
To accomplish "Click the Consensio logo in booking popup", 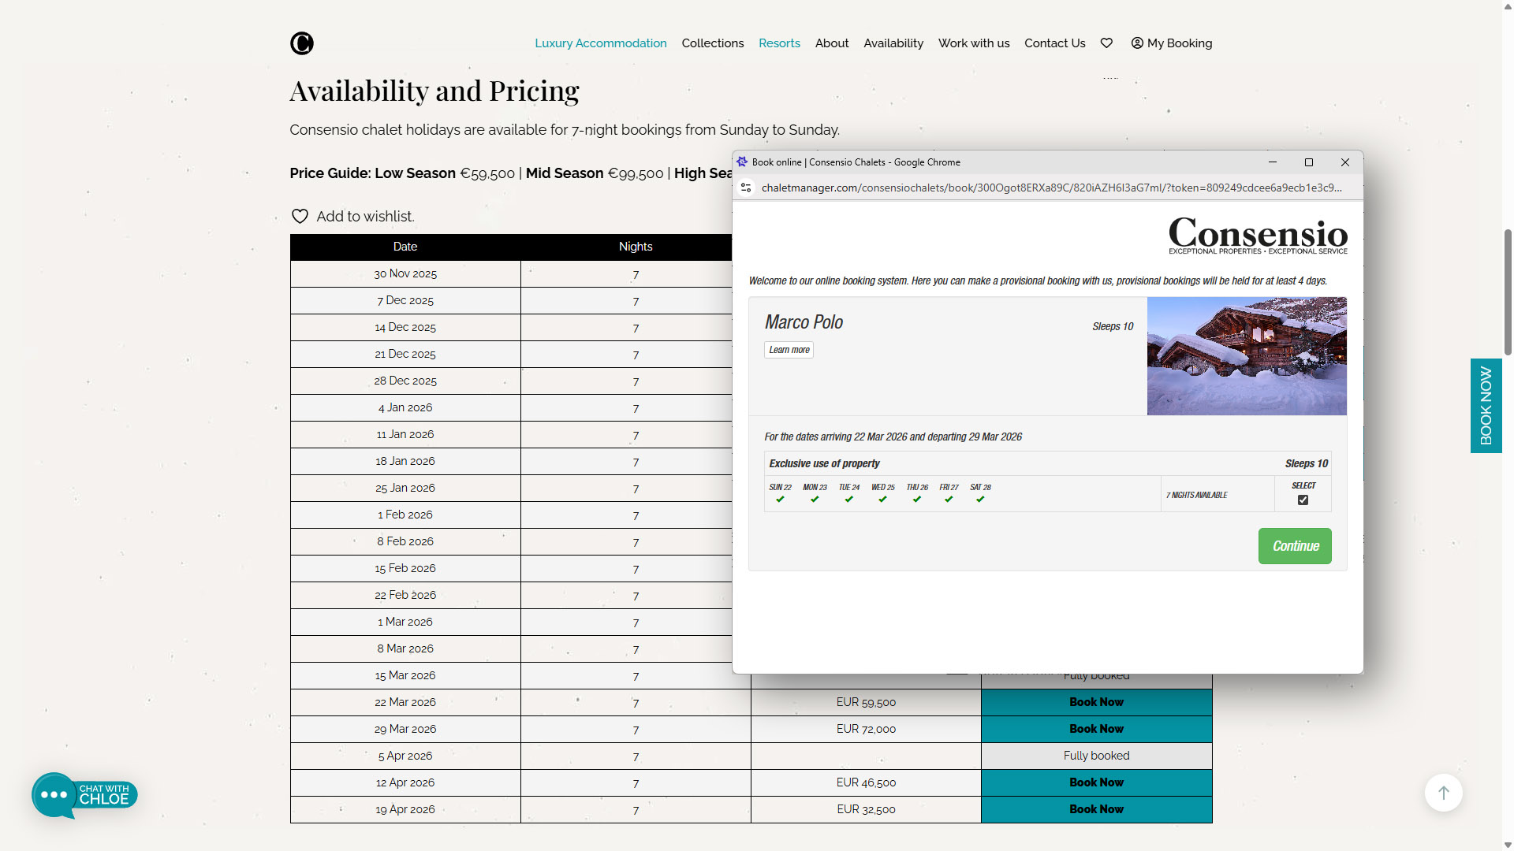I will tap(1258, 235).
